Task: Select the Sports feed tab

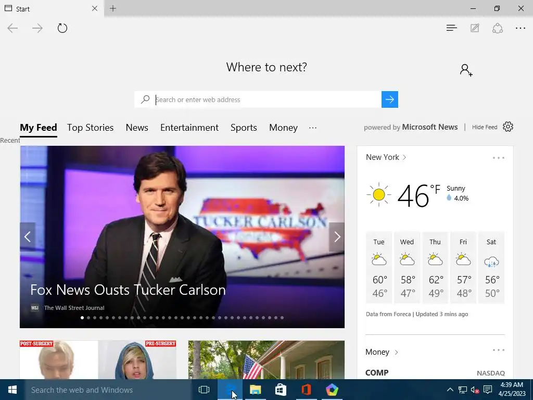Action: click(244, 128)
